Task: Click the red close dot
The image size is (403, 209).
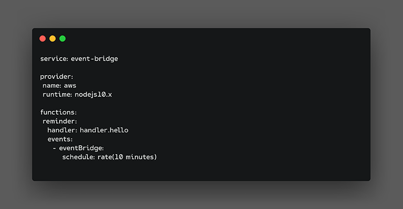Action: 42,39
